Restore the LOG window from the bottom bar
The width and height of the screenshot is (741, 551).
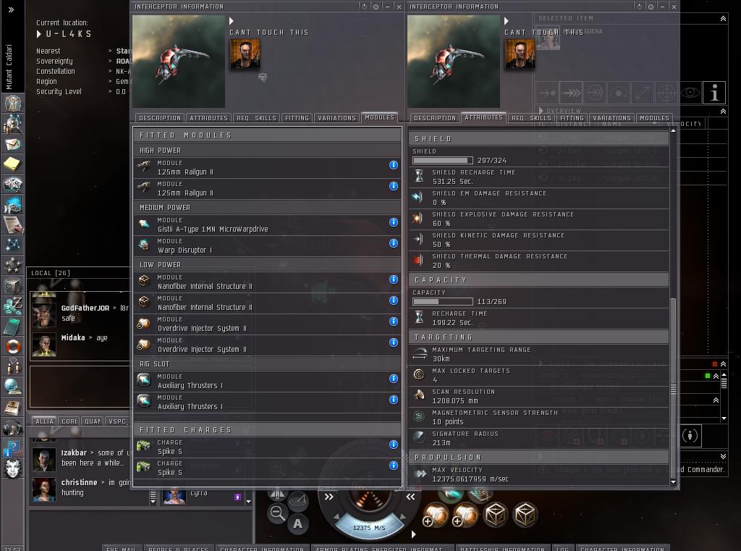[562, 547]
